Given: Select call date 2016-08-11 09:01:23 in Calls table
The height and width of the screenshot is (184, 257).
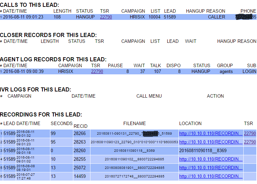Looking at the screenshot, I should pyautogui.click(x=23, y=17).
